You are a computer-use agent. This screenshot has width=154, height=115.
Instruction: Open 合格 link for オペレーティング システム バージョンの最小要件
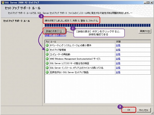[x=118, y=45]
